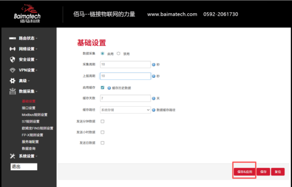The height and width of the screenshot is (187, 292).
Task: Click info icon beside 数据缓存路径
Action: (154, 110)
